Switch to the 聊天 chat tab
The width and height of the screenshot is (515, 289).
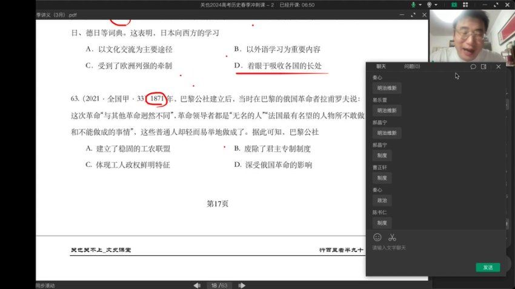(x=381, y=67)
